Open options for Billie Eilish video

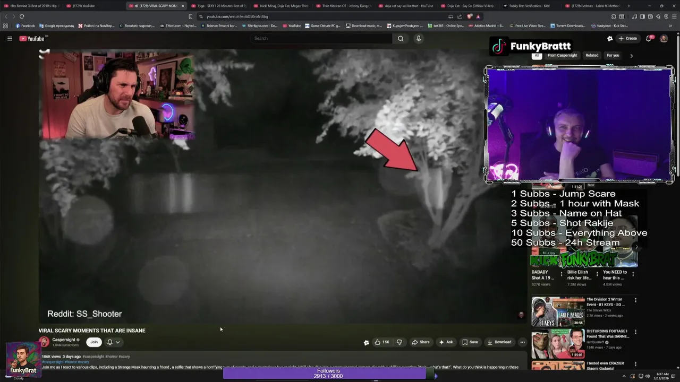[x=597, y=274]
